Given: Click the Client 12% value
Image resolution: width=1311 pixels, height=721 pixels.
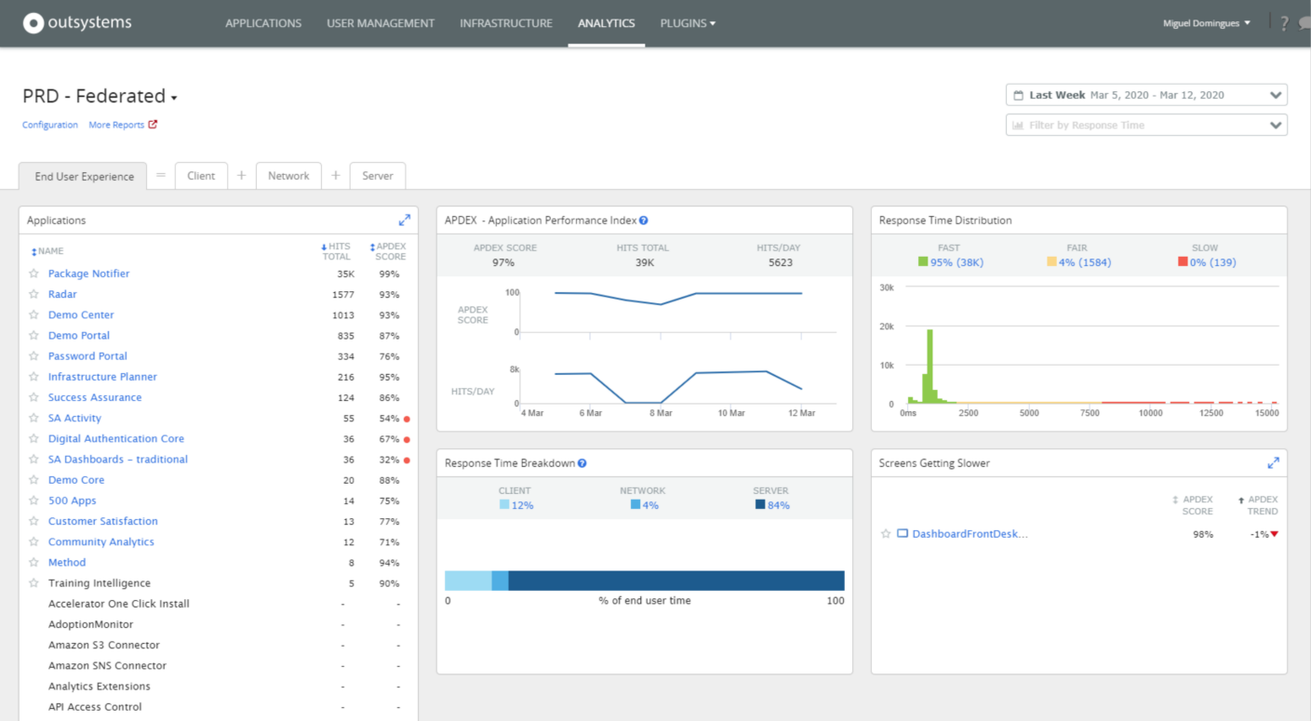Looking at the screenshot, I should click(x=522, y=505).
